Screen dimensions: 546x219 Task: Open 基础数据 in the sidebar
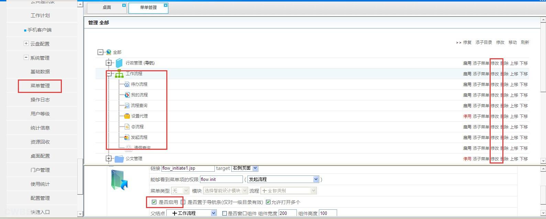click(40, 72)
